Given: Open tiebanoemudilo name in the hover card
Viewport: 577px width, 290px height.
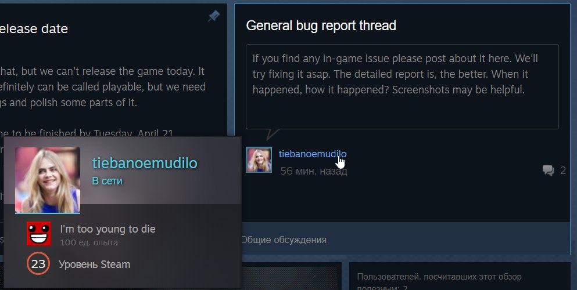Looking at the screenshot, I should click(145, 163).
